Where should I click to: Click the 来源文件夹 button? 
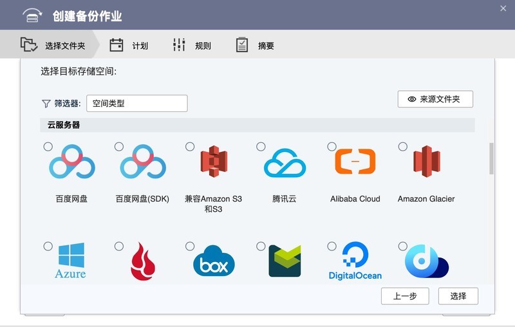click(435, 99)
